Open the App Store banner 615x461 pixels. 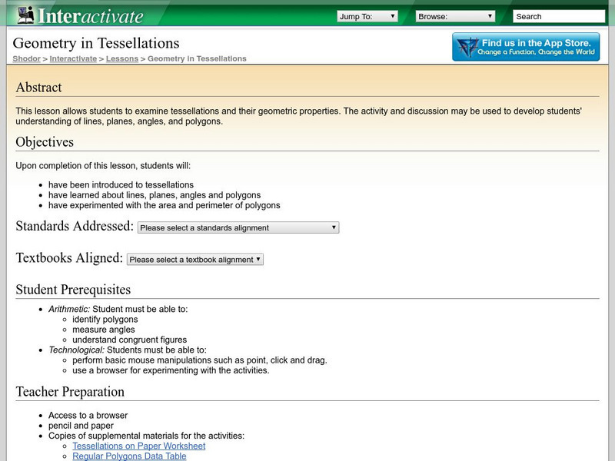pos(526,47)
